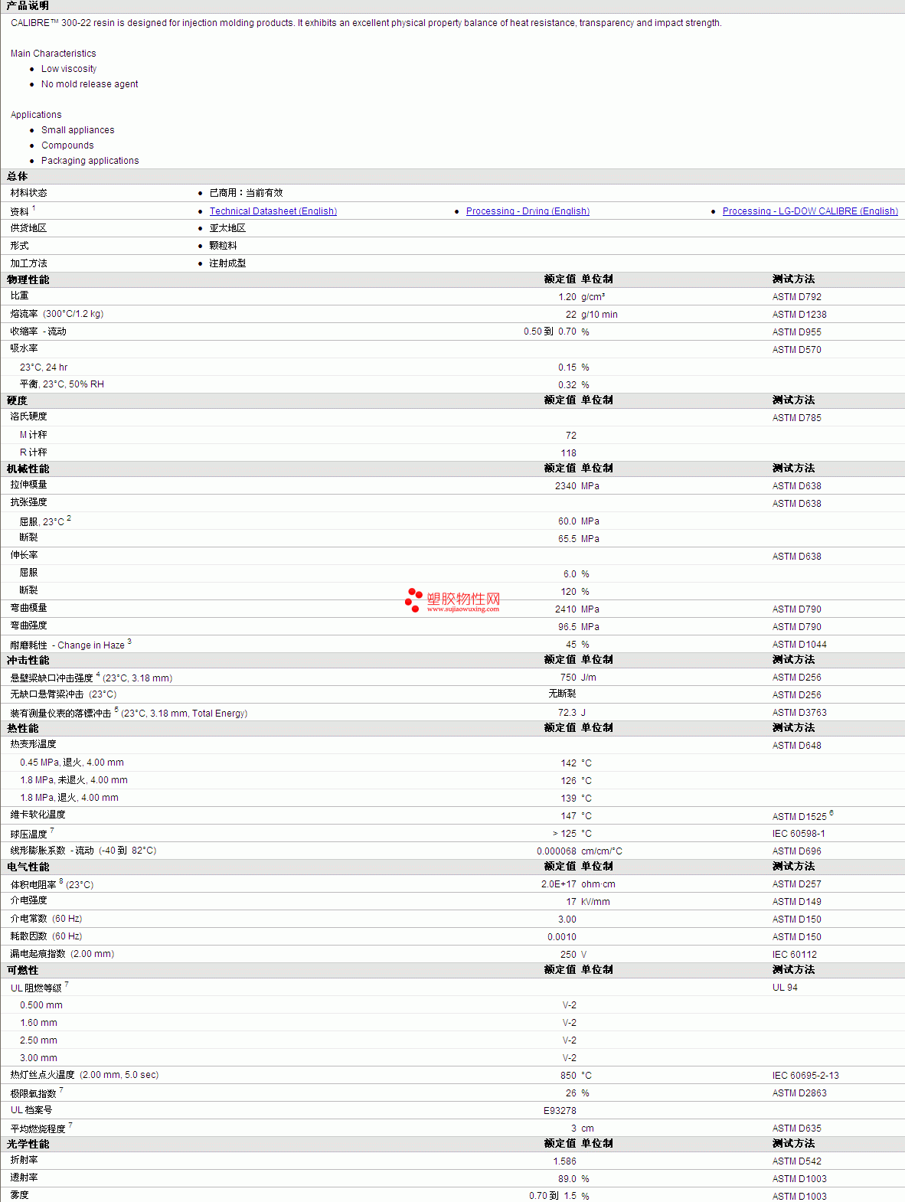Click the 1.60 mm thickness row
The width and height of the screenshot is (905, 1202).
(x=452, y=1023)
